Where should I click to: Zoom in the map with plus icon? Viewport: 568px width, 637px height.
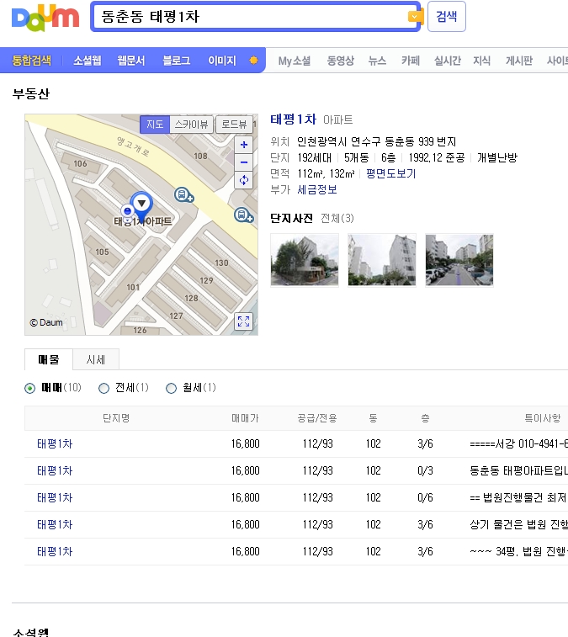[x=244, y=145]
